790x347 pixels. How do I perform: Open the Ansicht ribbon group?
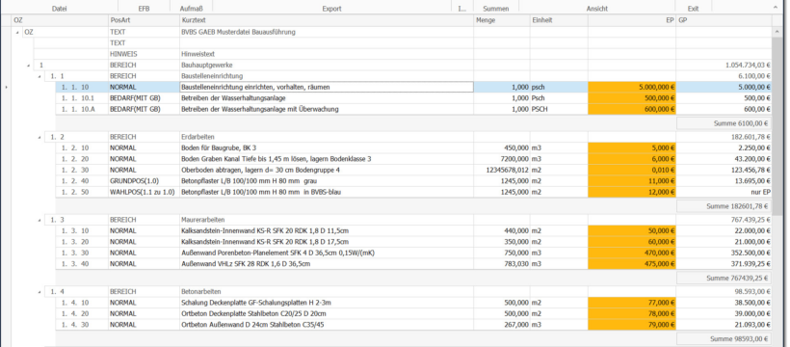click(596, 9)
